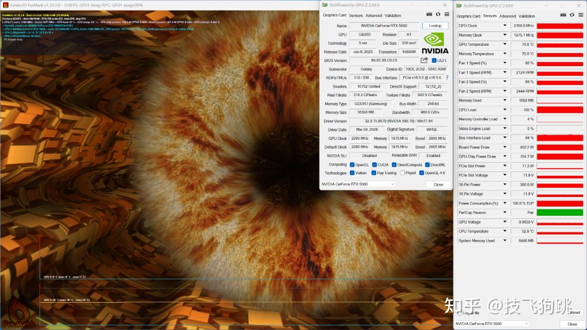Open GPU selector combo in the Graphics Card window
Screen dimensions: 587x330
(x=358, y=184)
